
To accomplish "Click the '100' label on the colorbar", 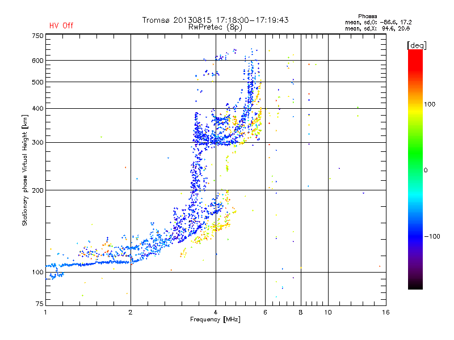I will pyautogui.click(x=430, y=104).
